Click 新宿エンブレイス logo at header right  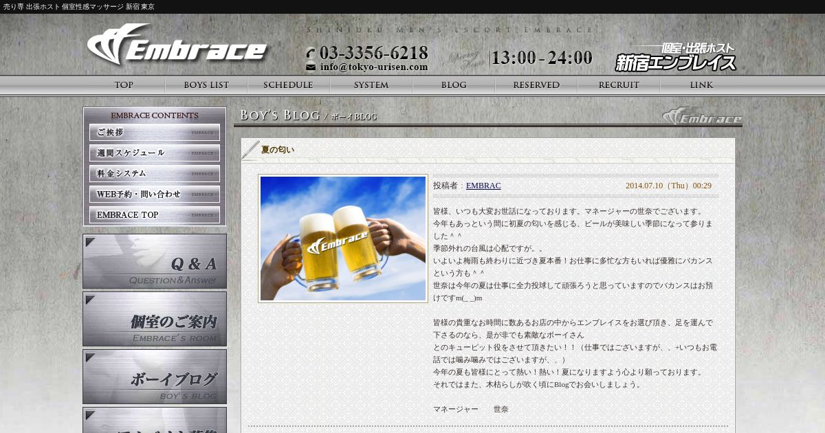click(x=675, y=57)
